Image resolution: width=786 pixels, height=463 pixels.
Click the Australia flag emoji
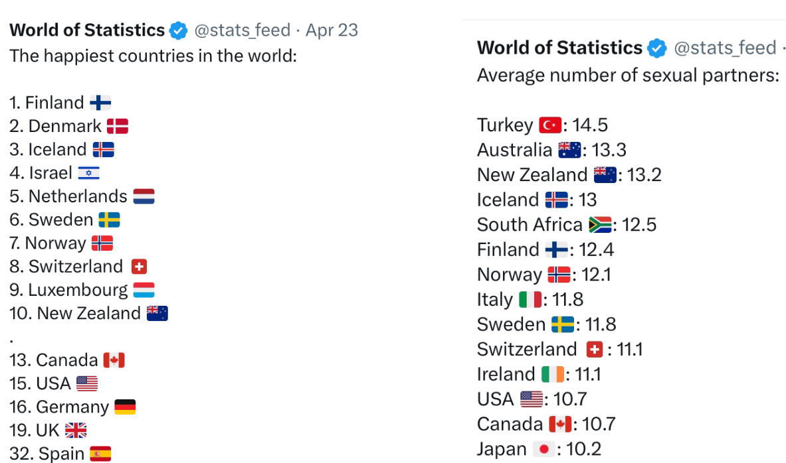[569, 150]
